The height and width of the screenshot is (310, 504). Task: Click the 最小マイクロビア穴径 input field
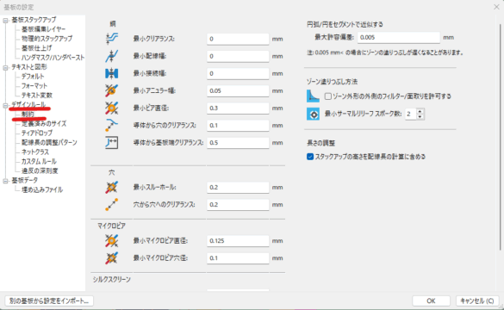pos(238,258)
